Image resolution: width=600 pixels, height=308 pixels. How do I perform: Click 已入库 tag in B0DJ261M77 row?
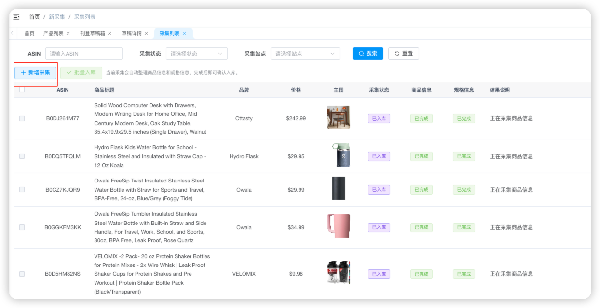pyautogui.click(x=379, y=118)
